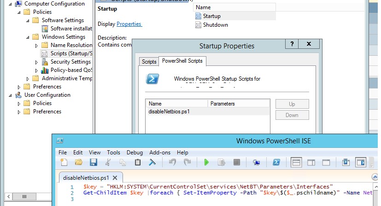Stop the operation with the square icon
Viewport: 381px width, 206px height.
(x=237, y=162)
